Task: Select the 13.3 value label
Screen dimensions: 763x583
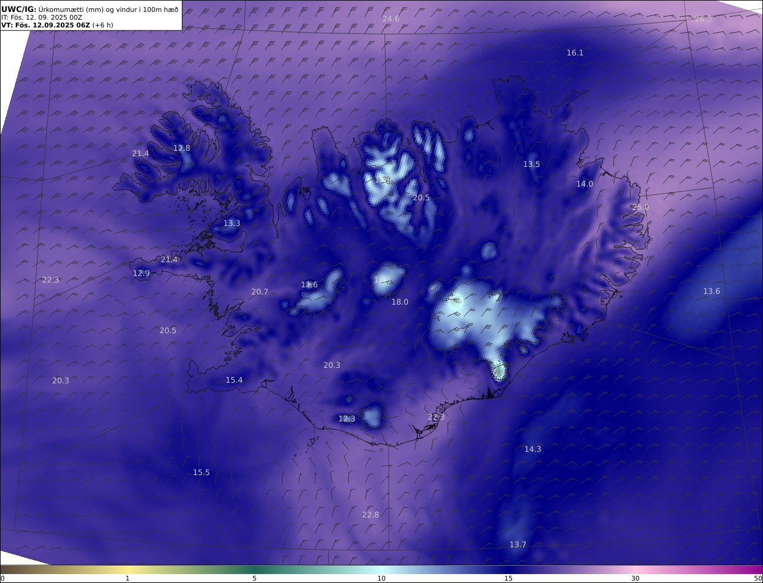Action: [x=232, y=224]
